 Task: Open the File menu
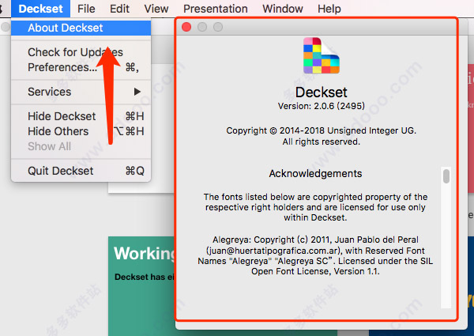pyautogui.click(x=86, y=9)
